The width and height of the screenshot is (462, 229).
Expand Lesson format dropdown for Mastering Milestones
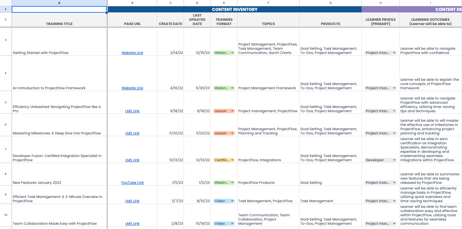tap(224, 133)
